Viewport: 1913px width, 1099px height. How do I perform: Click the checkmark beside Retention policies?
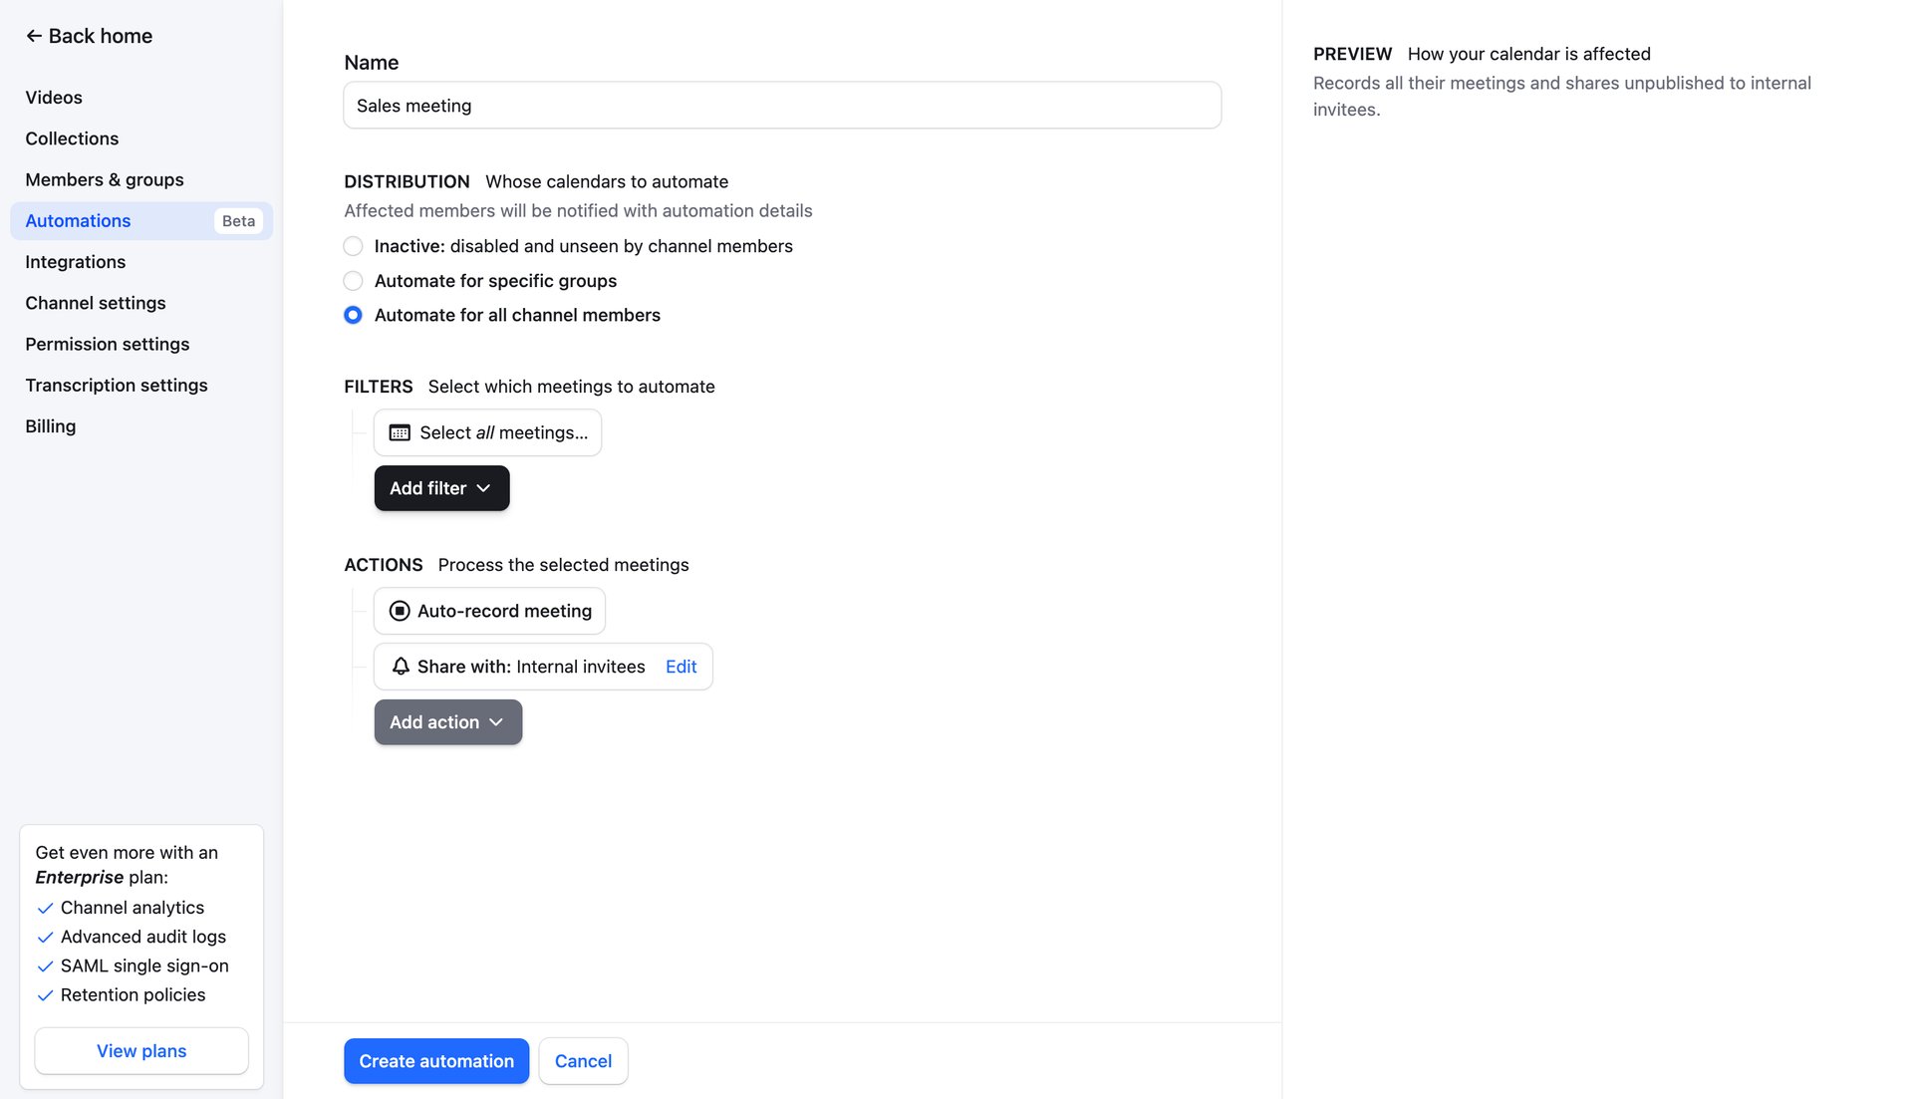(x=45, y=994)
